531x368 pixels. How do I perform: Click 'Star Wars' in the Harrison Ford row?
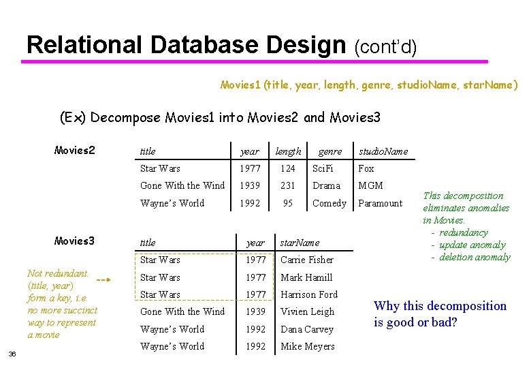(160, 294)
